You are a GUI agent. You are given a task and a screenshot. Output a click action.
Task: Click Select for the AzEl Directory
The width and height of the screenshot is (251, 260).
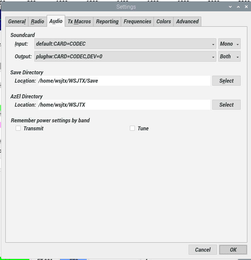tap(226, 105)
